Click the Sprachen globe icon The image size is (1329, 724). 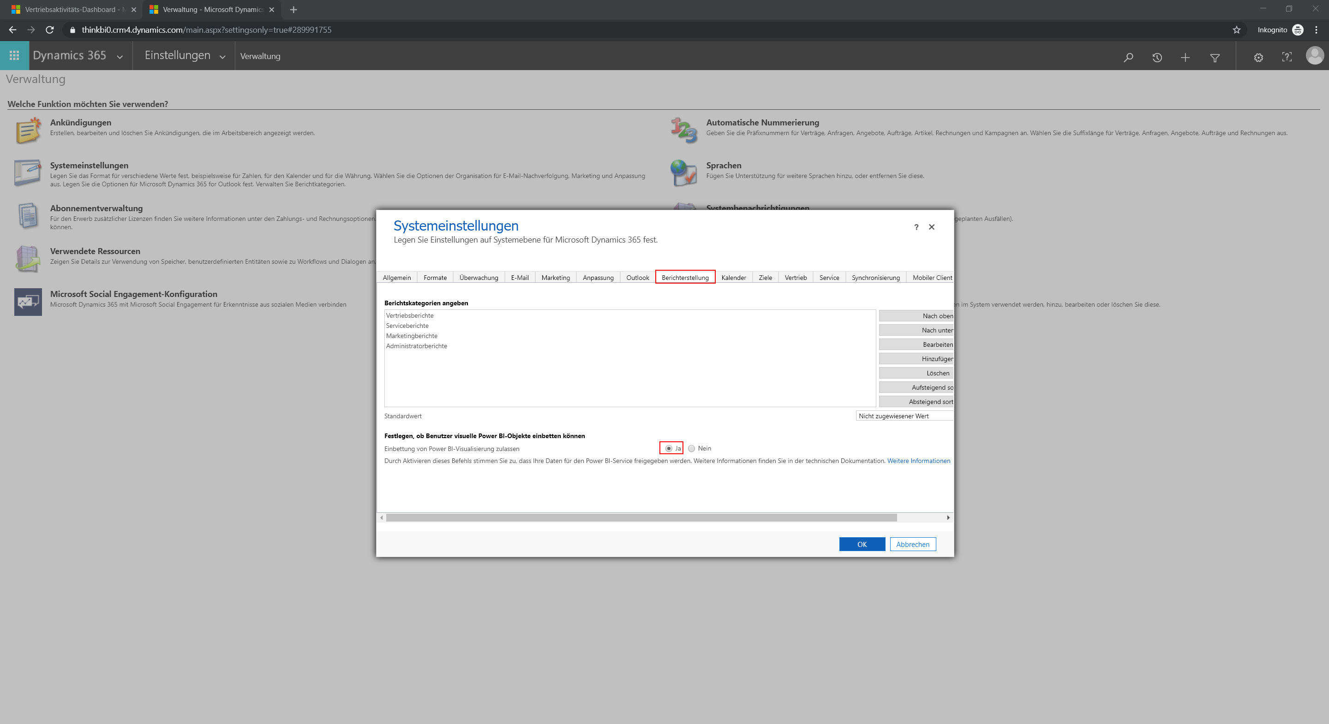[x=684, y=173]
